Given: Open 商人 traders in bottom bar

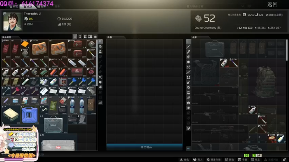Looking at the screenshot, I should [x=198, y=159].
